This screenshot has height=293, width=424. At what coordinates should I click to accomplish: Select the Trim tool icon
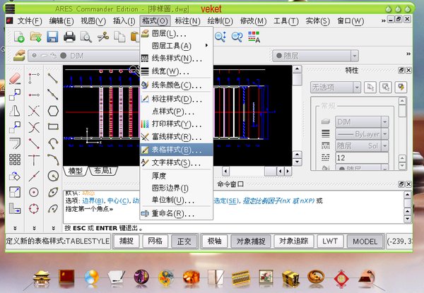click(x=34, y=111)
